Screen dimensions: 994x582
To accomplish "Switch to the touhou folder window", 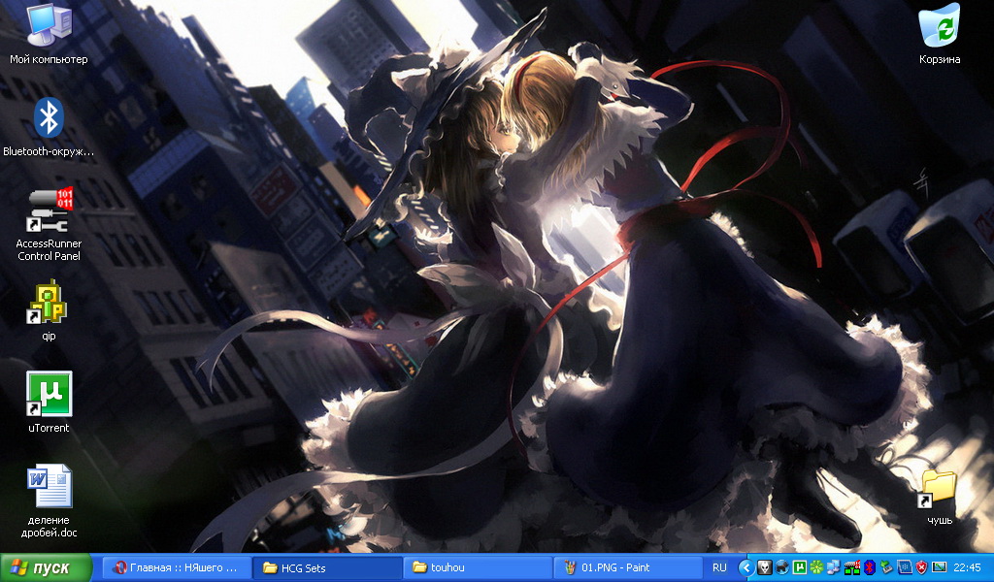I will [478, 567].
